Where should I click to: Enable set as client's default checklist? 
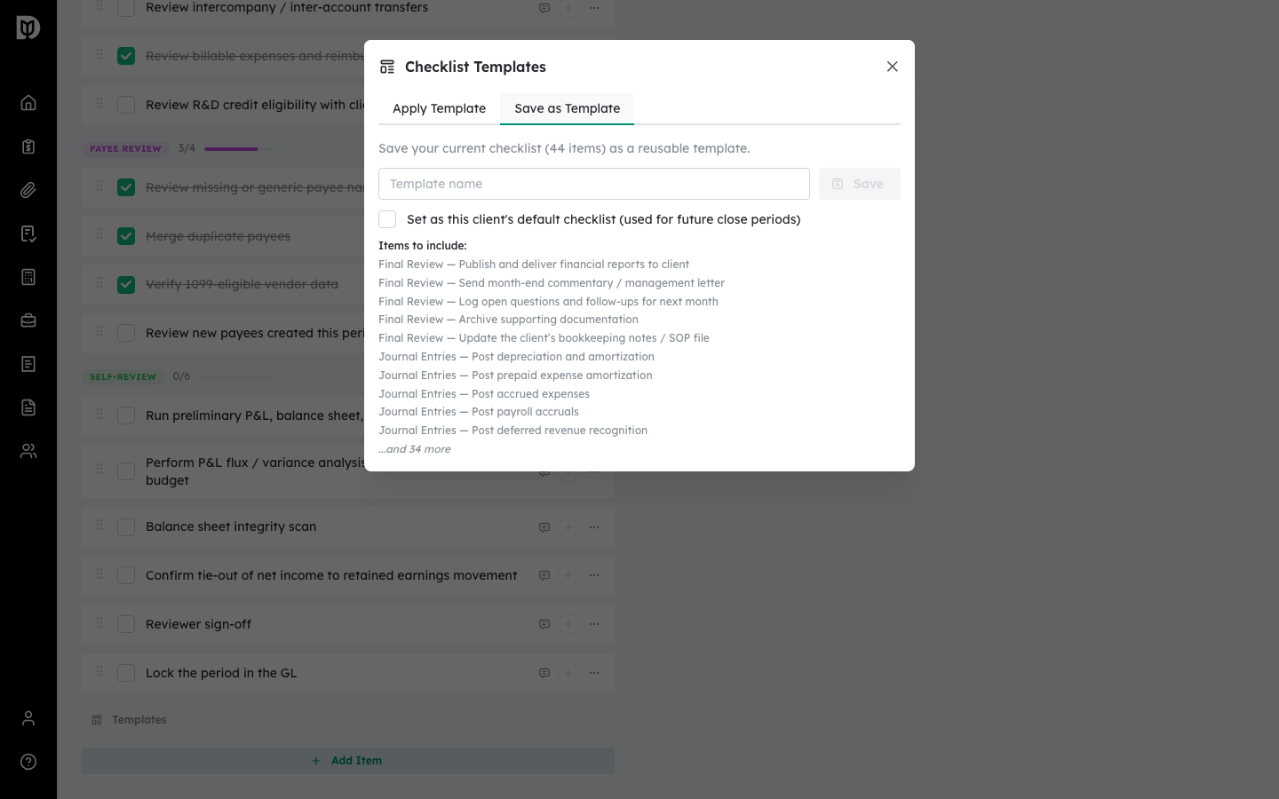point(387,219)
